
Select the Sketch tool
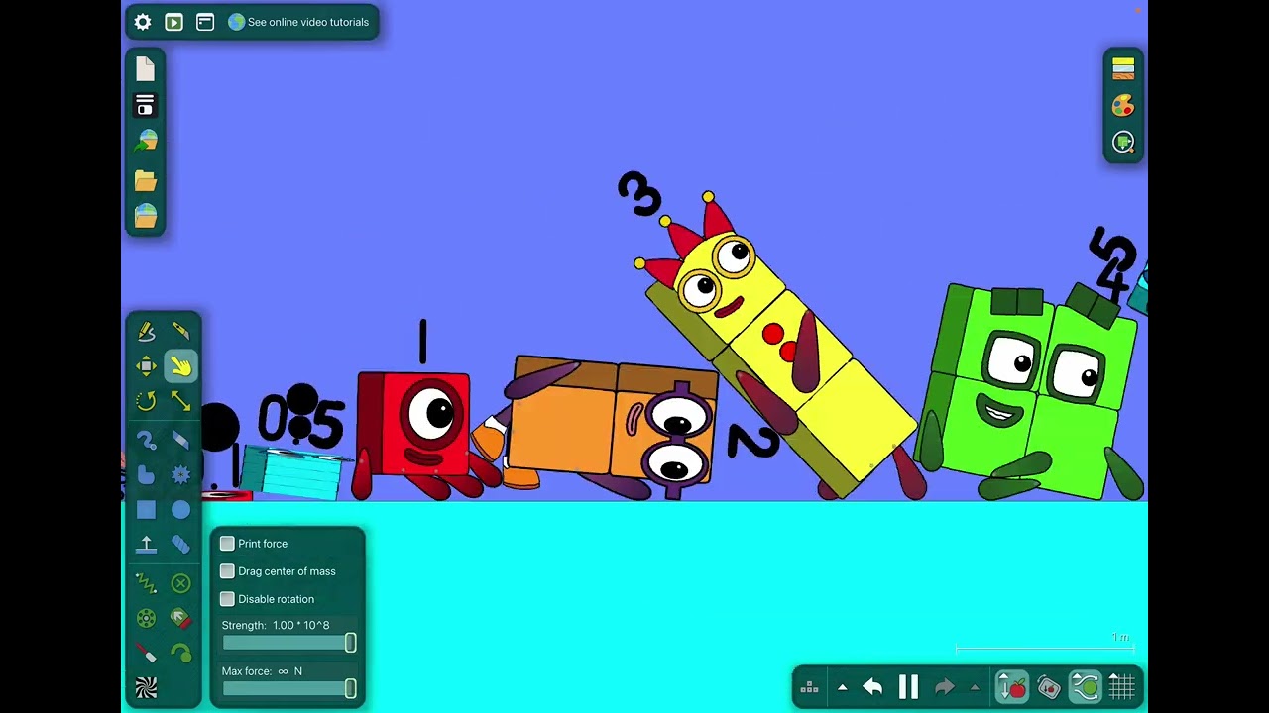click(146, 332)
